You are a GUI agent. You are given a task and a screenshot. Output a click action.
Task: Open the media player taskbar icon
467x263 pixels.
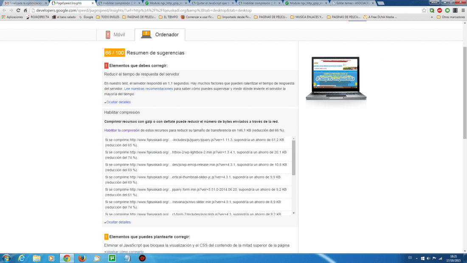click(x=51, y=258)
